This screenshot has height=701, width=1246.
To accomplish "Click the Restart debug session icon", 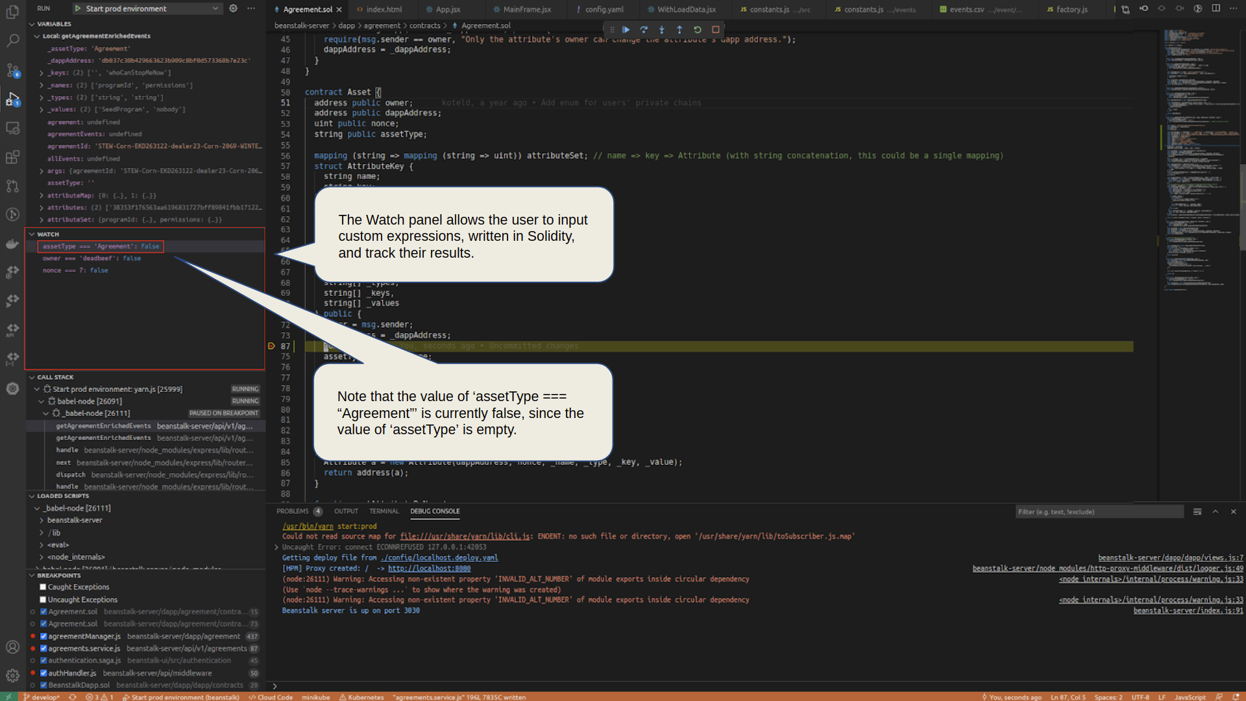I will 698,30.
